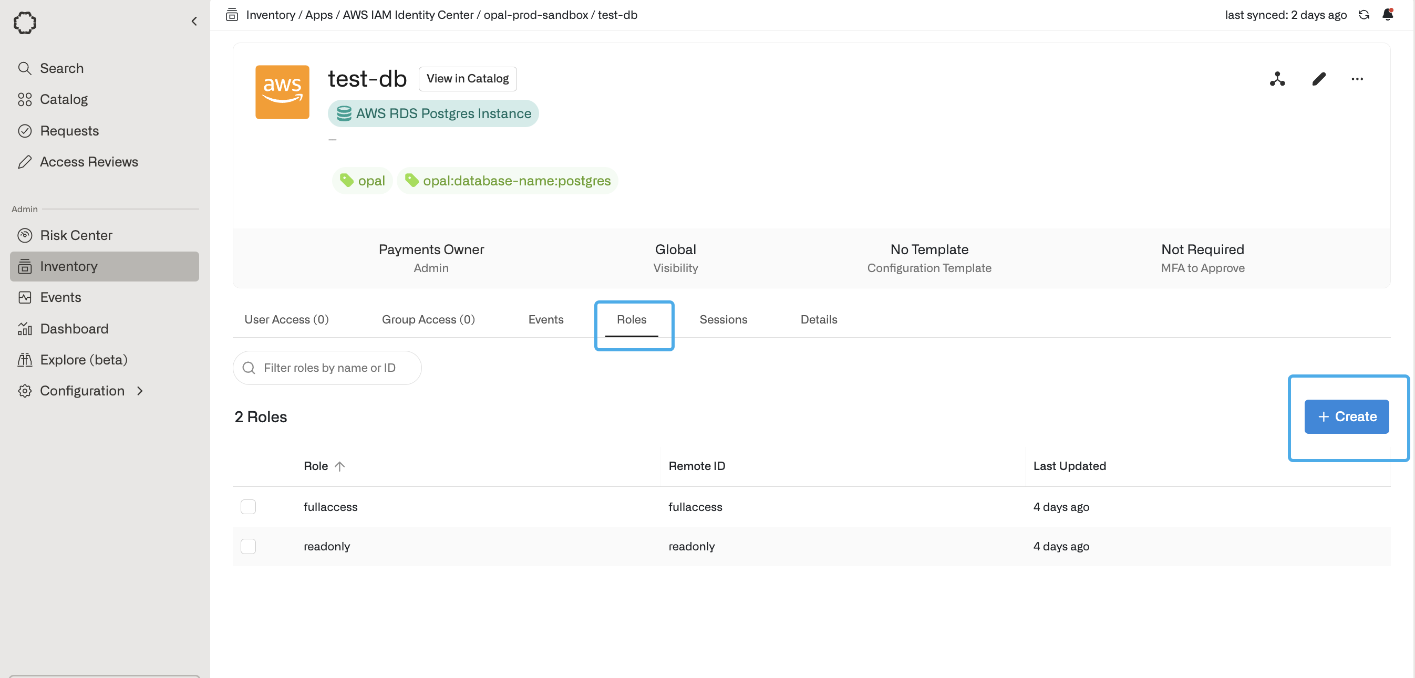This screenshot has height=678, width=1415.
Task: Check the fullaccess role checkbox
Action: point(249,506)
